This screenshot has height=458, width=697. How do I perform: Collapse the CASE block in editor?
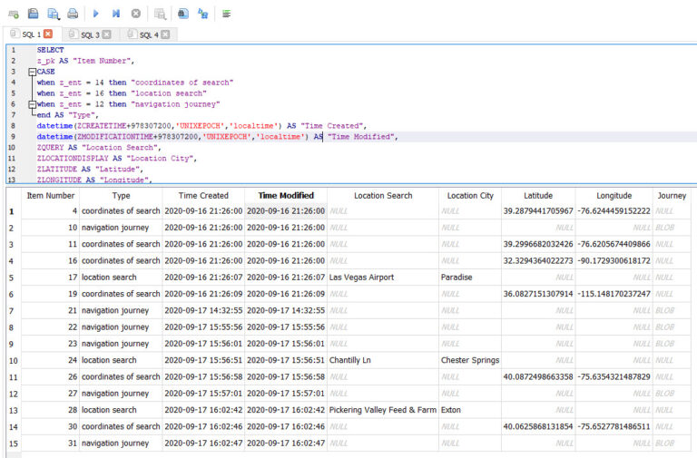(32, 72)
